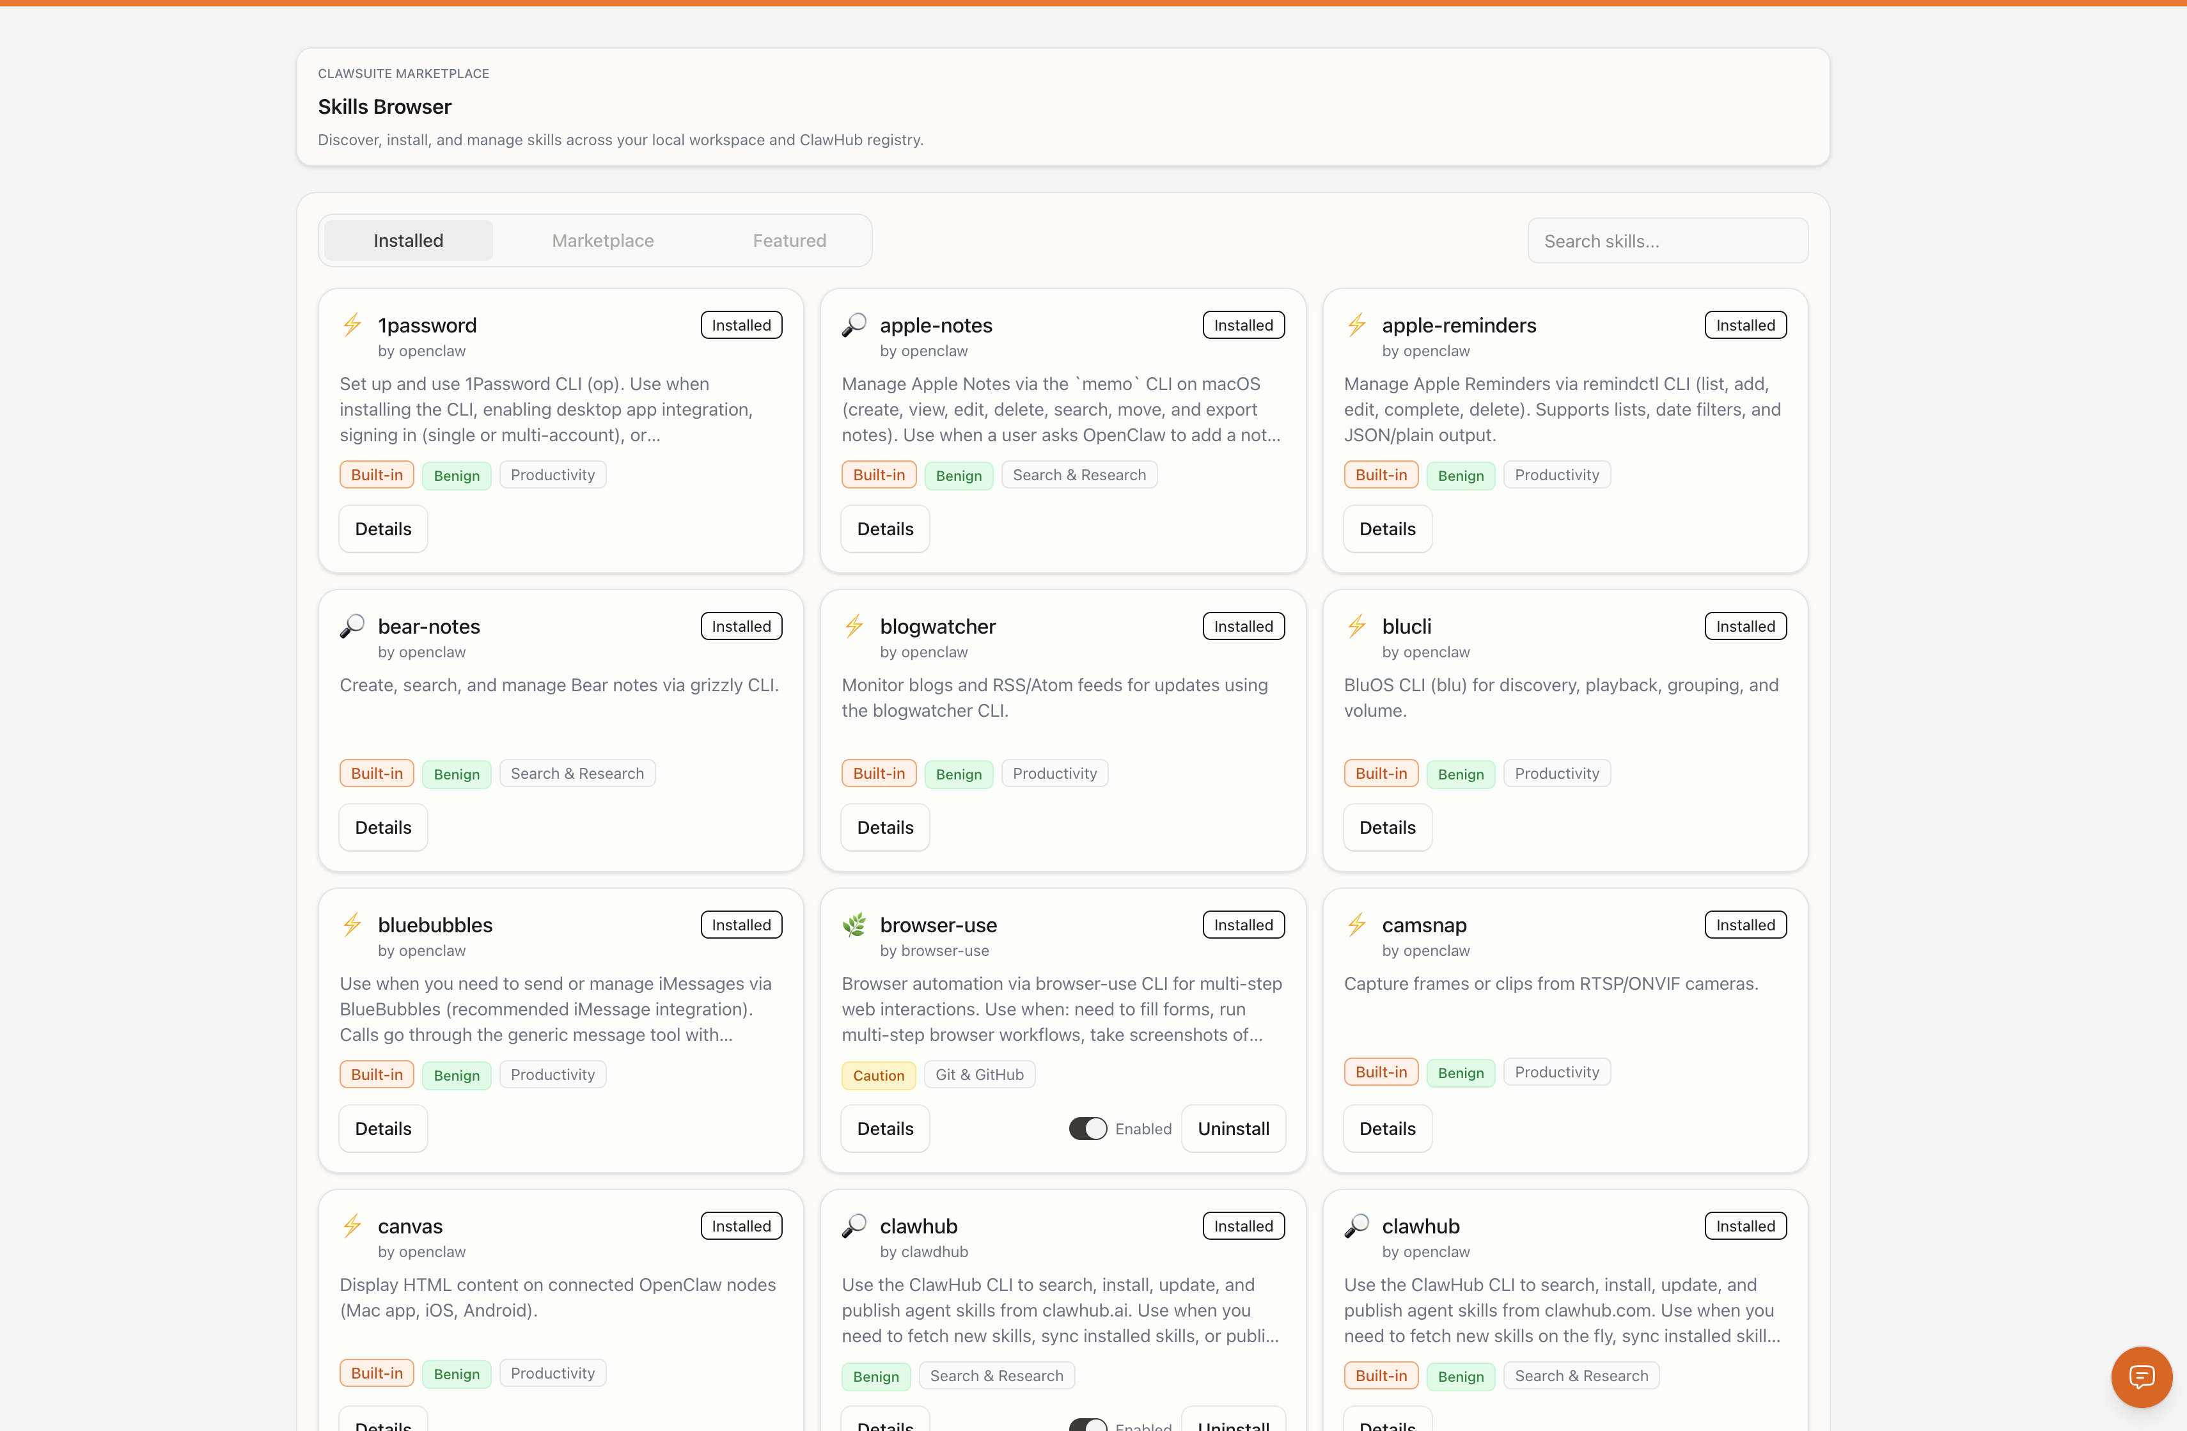
Task: Click the Installed badge on bluebubbles card
Action: coord(742,925)
